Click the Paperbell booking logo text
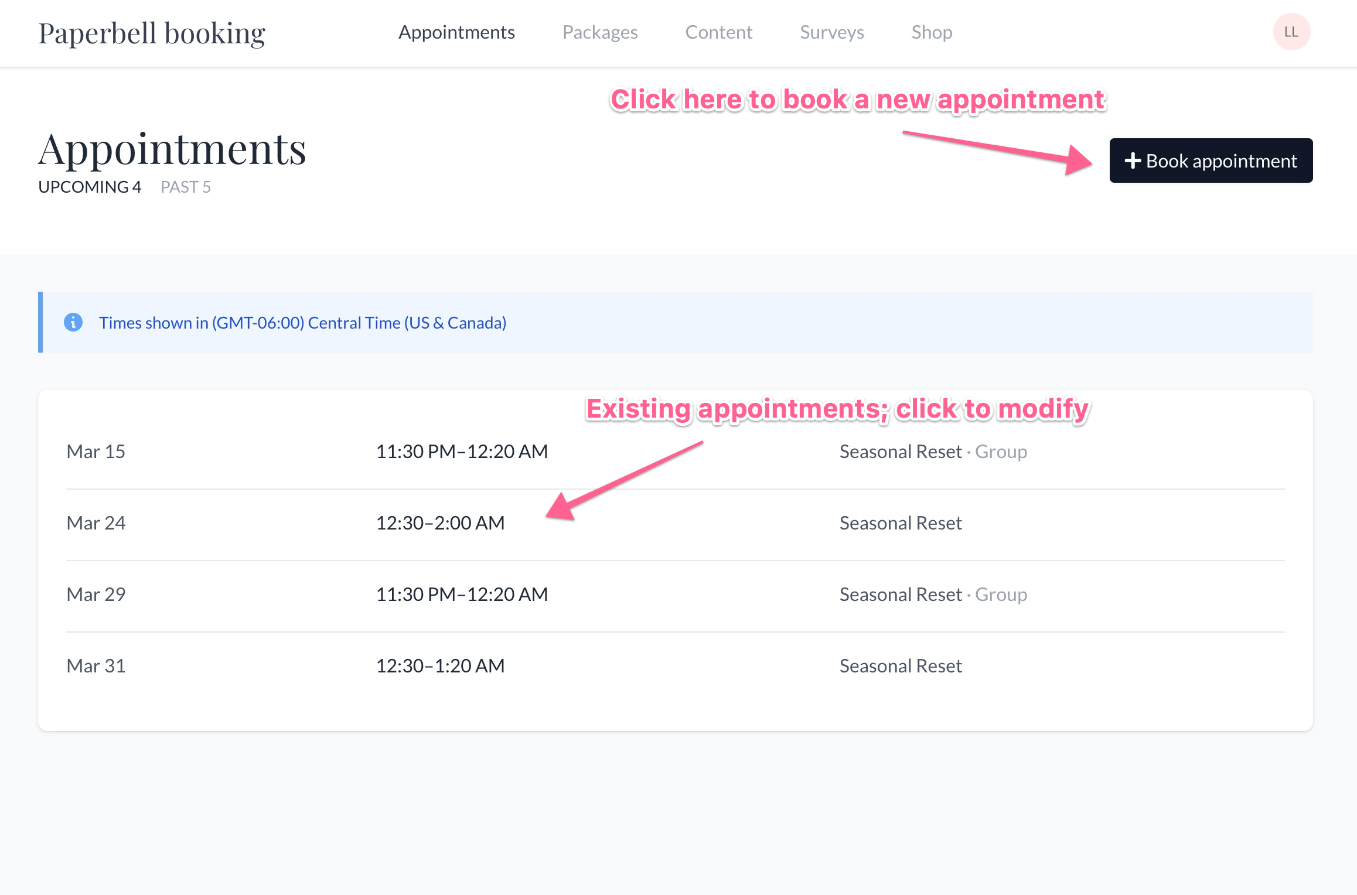The image size is (1357, 895). [152, 33]
